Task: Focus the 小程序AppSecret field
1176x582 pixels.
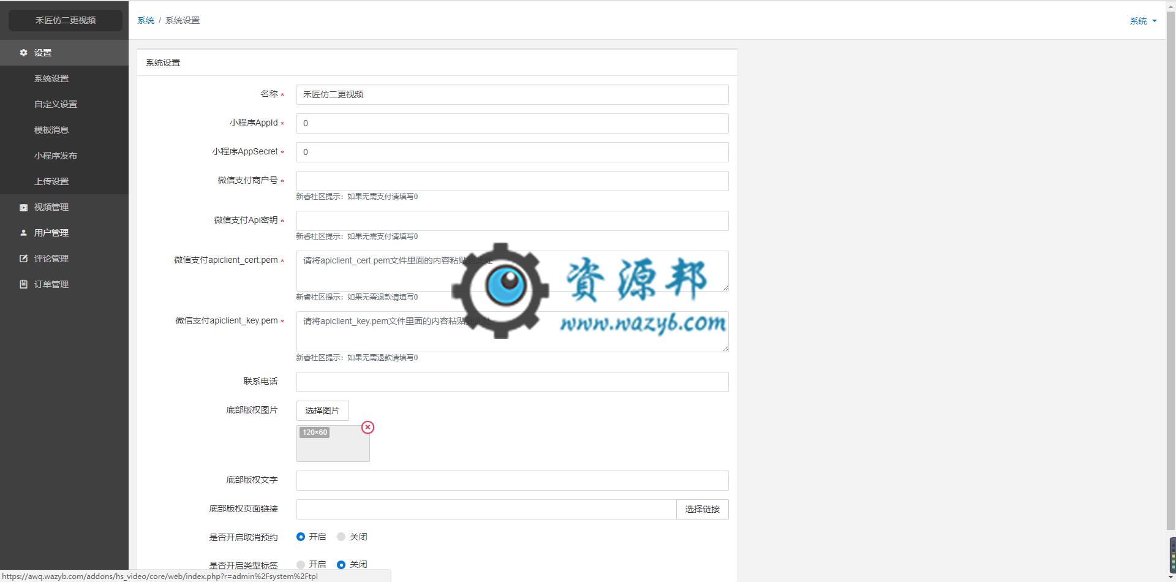Action: [513, 152]
